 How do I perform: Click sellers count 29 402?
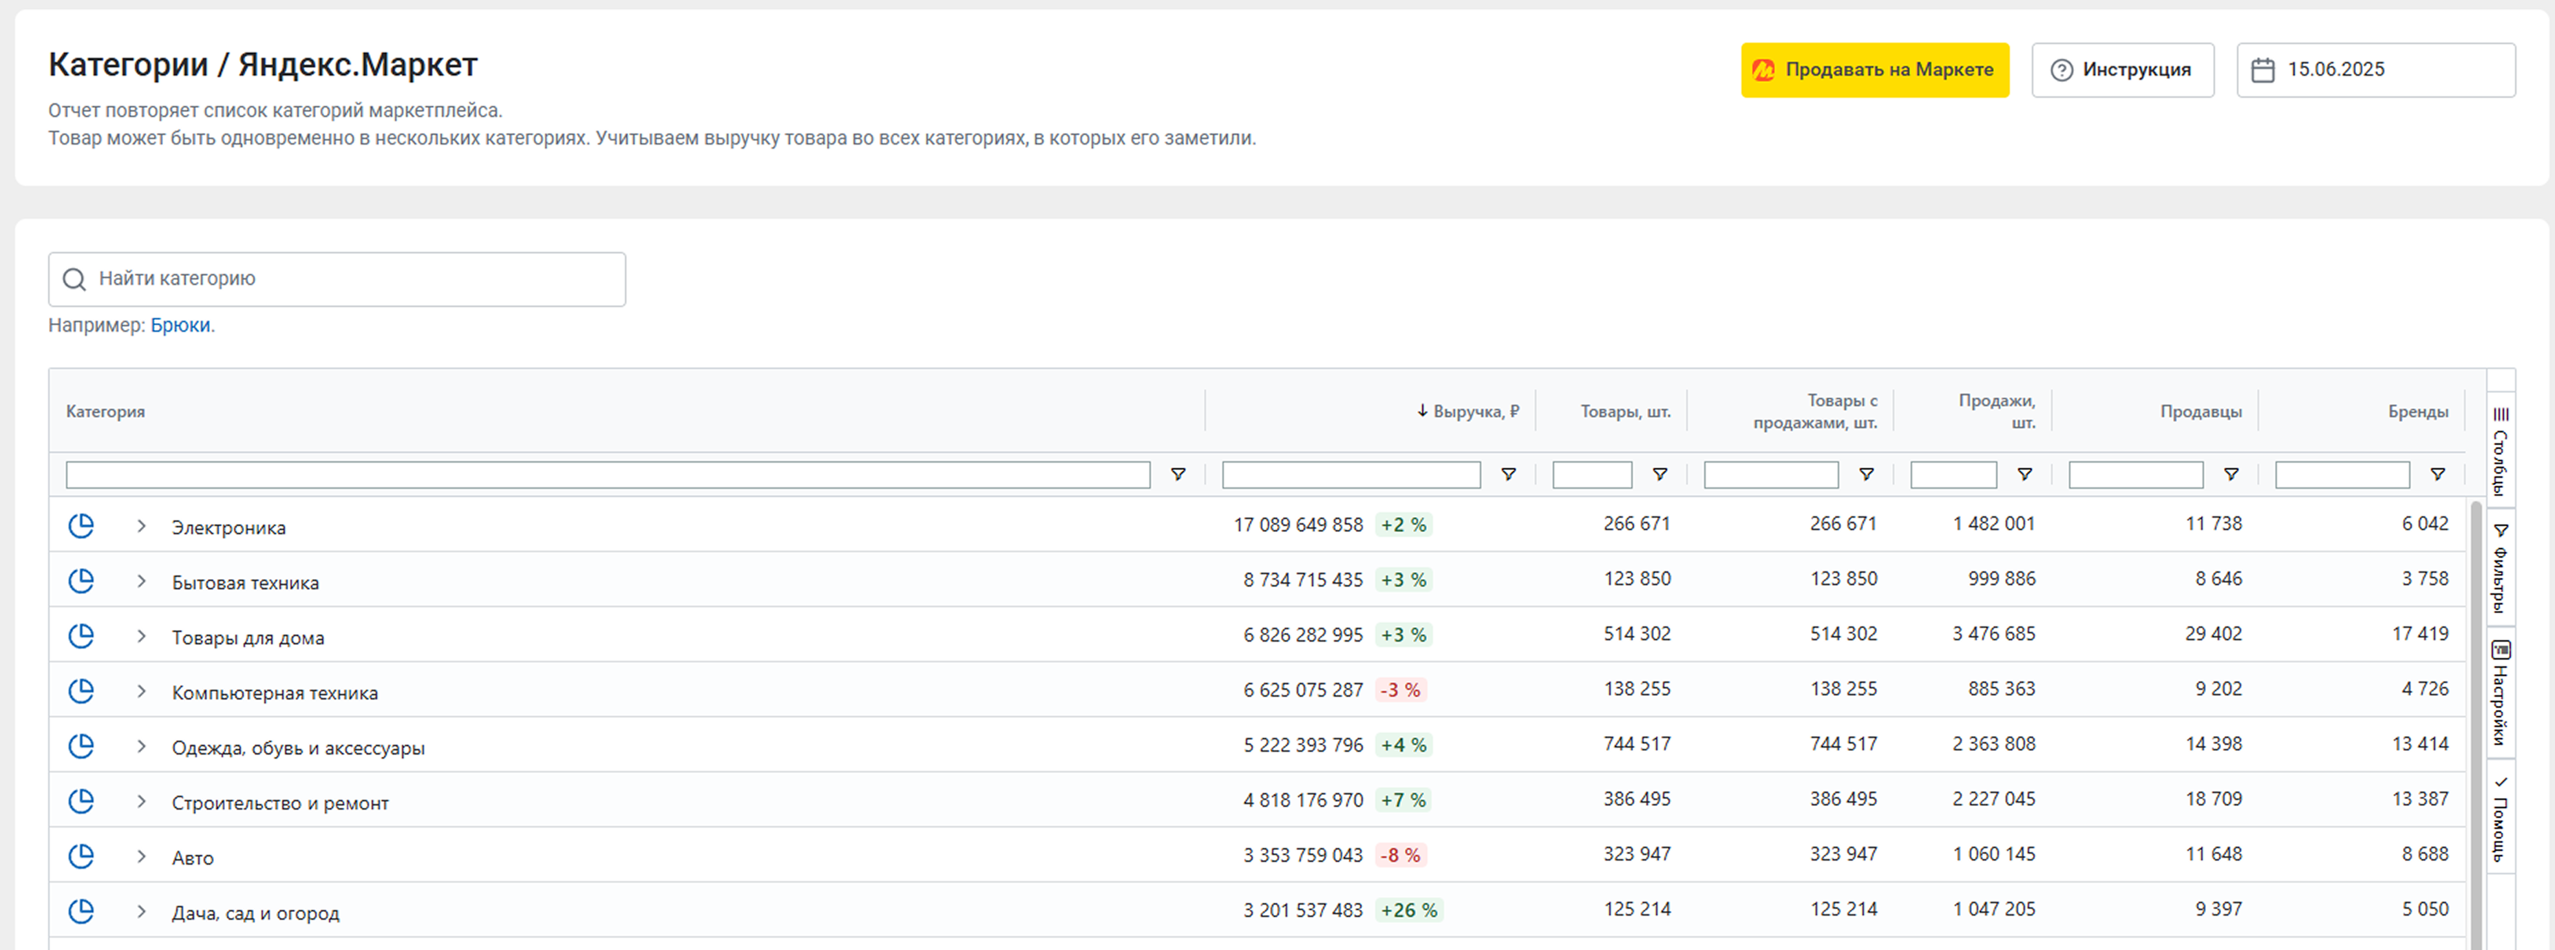2213,633
